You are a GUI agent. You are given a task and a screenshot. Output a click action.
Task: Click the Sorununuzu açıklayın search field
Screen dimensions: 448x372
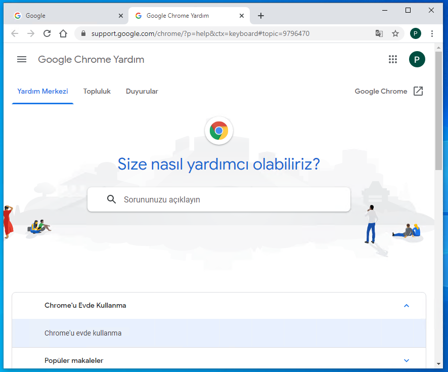click(x=219, y=199)
